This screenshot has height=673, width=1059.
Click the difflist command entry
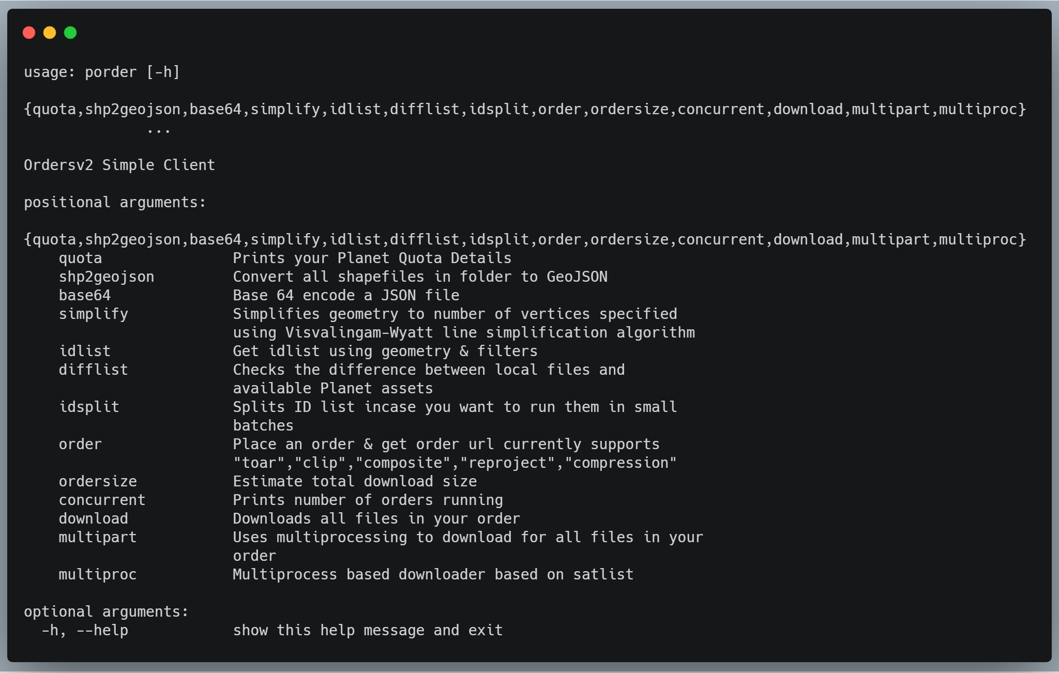pos(93,370)
